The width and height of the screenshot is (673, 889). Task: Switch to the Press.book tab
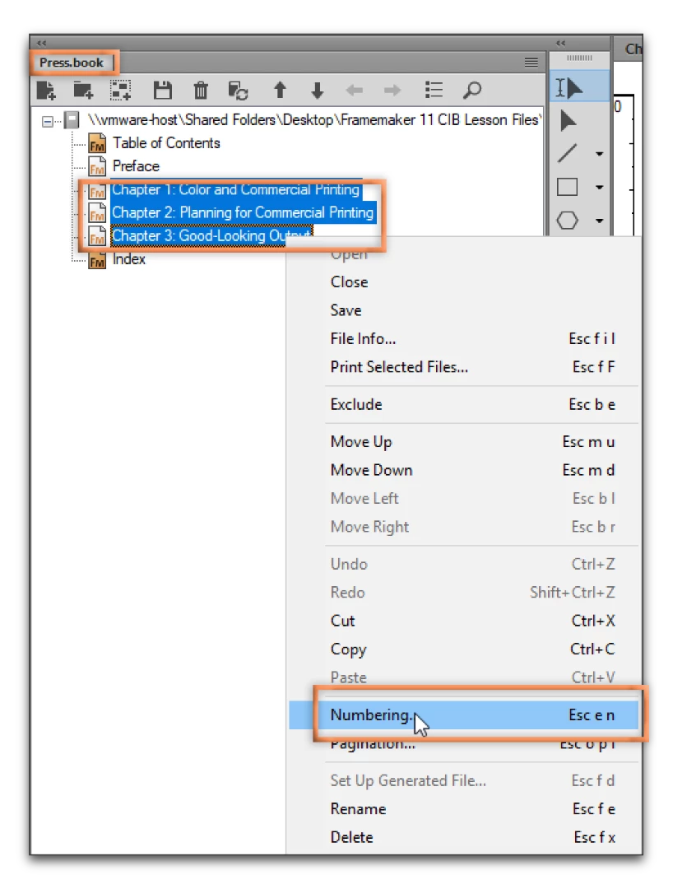[72, 63]
